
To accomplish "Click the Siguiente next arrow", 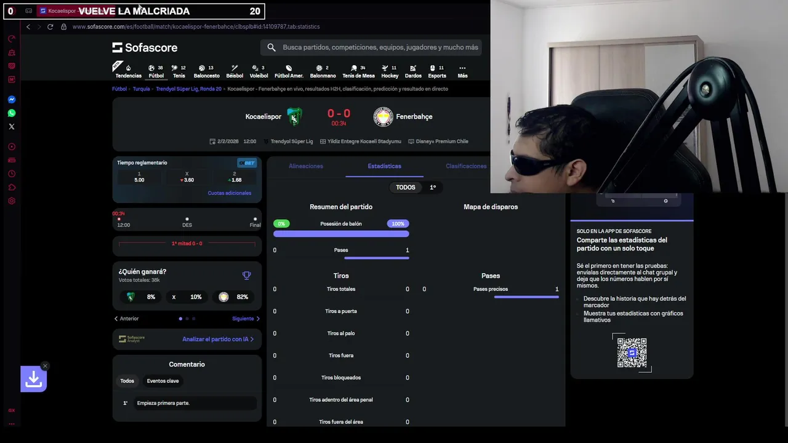I will 246,319.
